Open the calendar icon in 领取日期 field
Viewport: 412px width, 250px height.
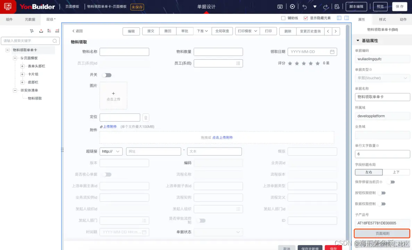332,52
